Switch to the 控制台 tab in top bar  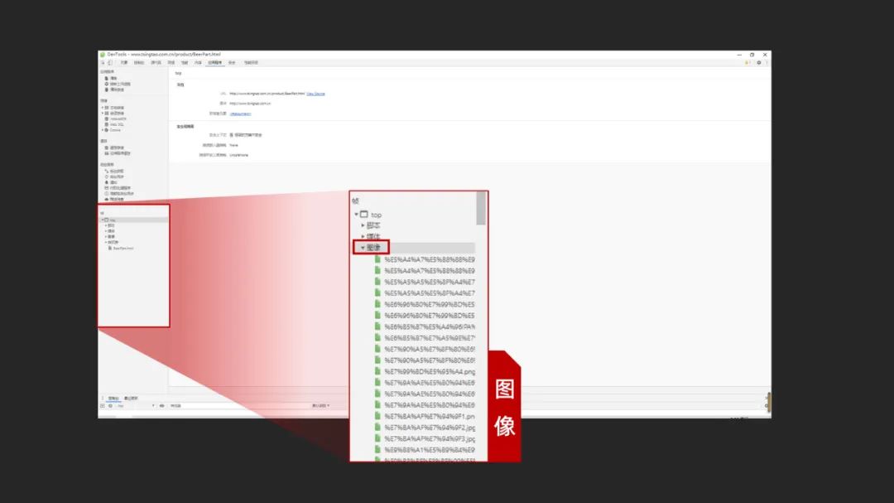(x=138, y=63)
